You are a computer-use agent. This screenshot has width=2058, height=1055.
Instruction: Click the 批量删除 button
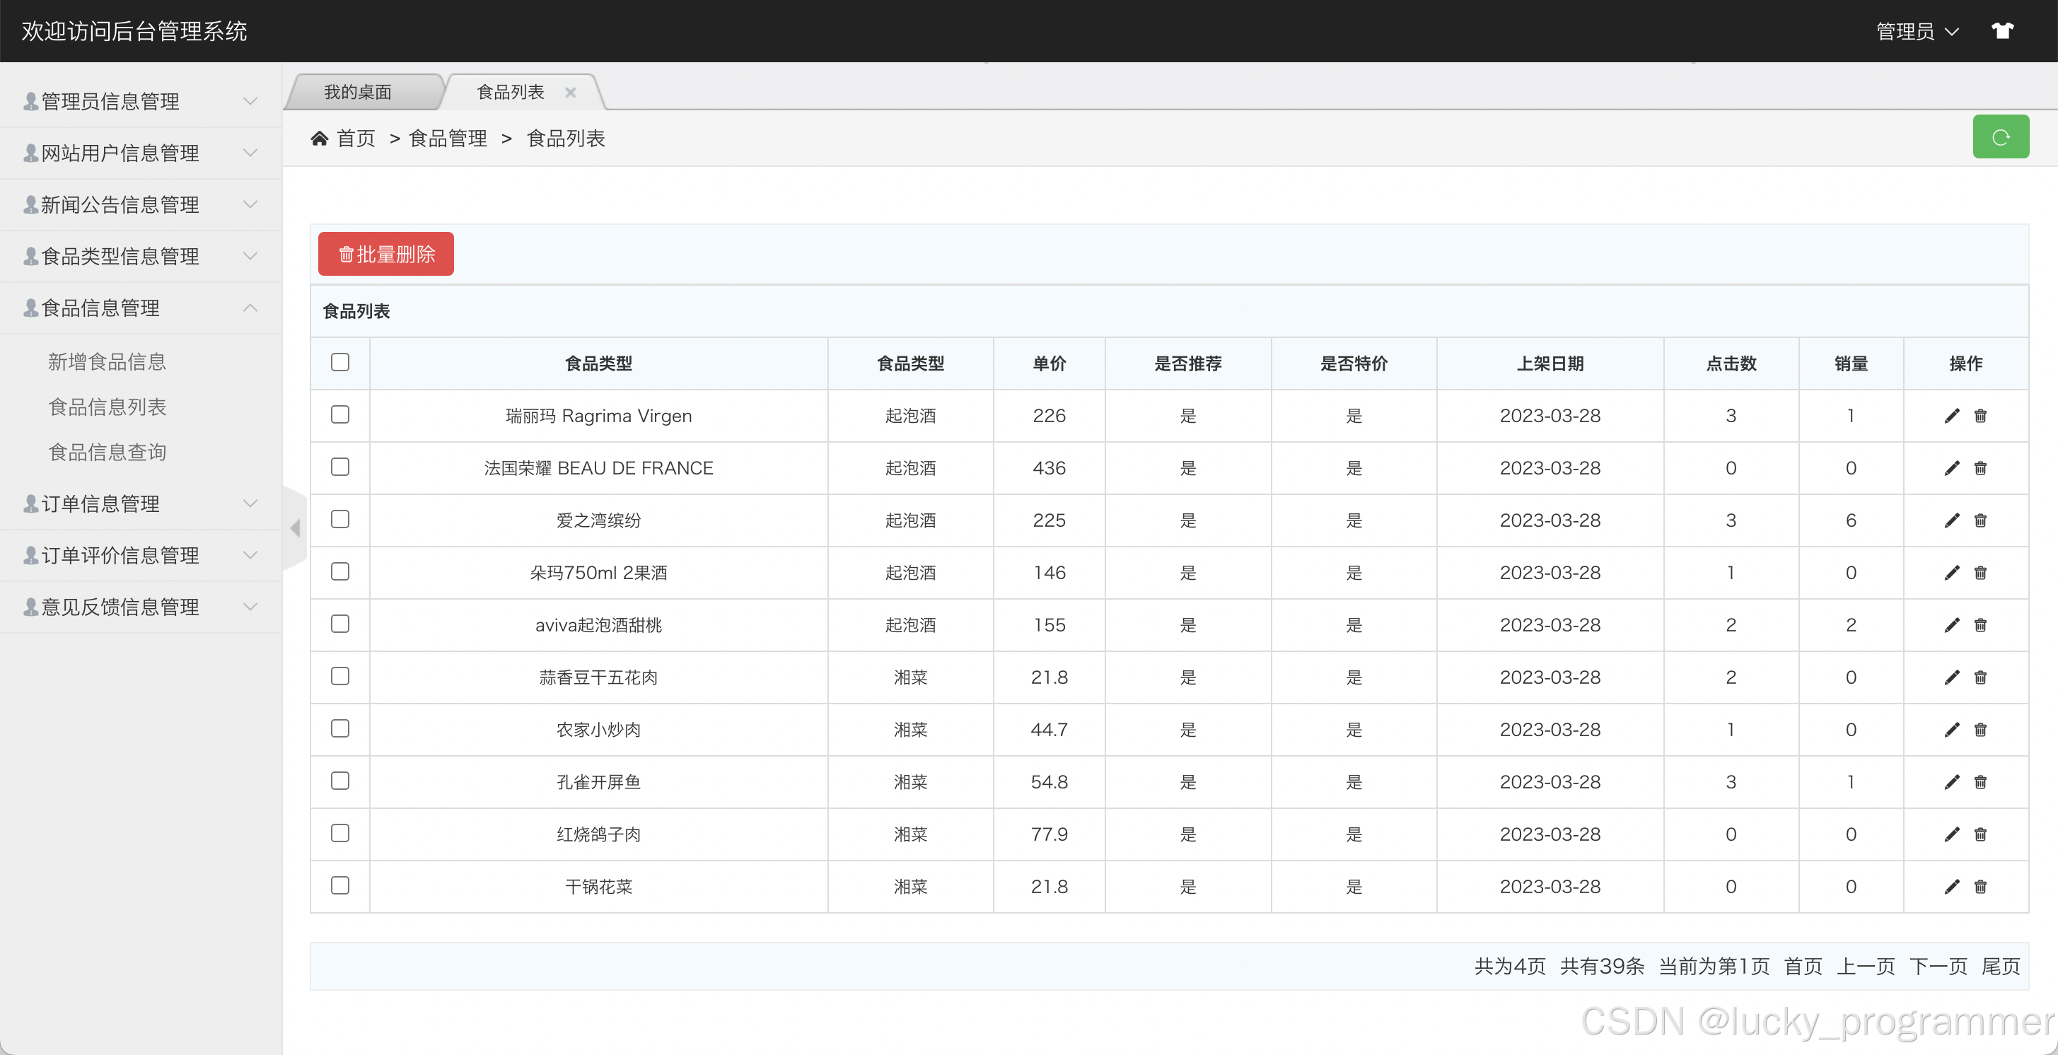[x=386, y=254]
